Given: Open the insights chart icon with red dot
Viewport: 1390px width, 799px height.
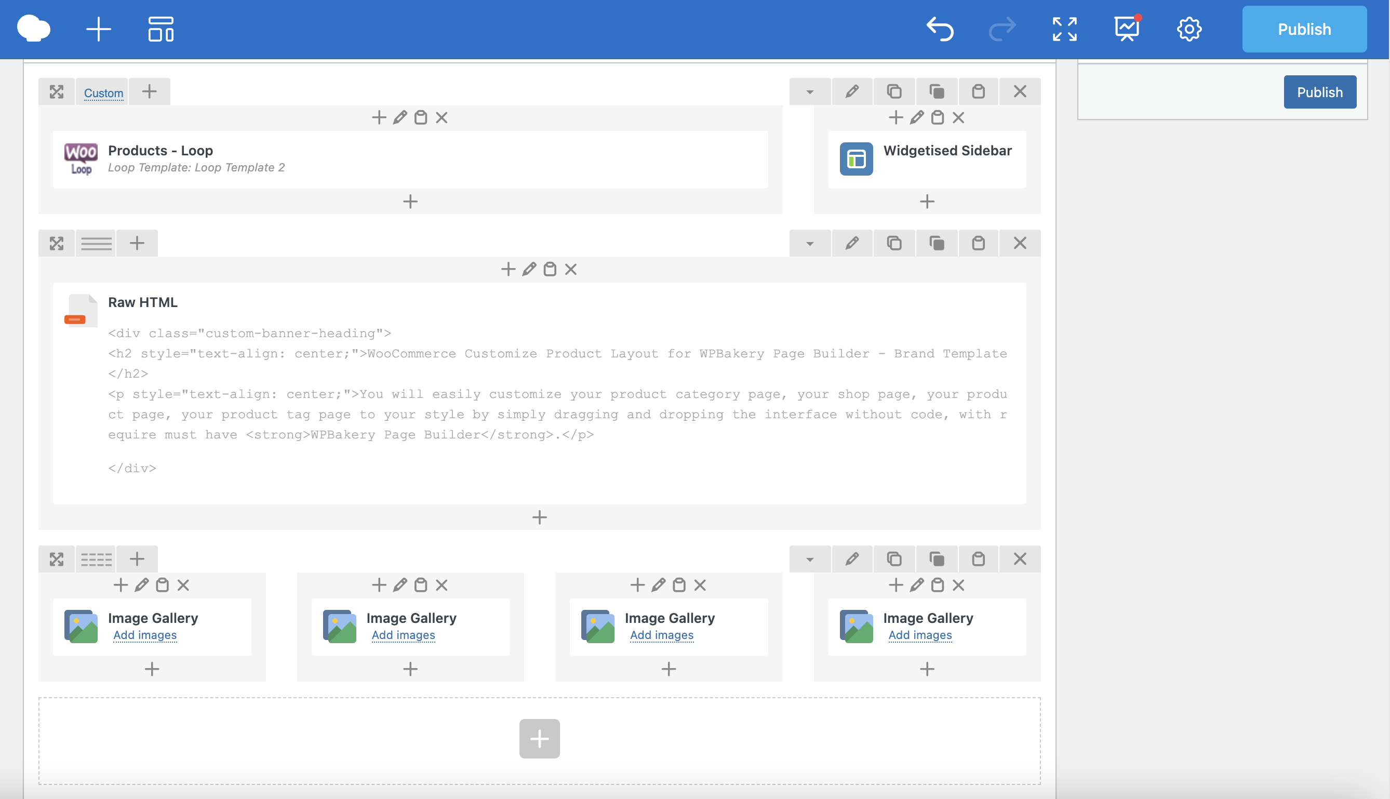Looking at the screenshot, I should tap(1127, 28).
